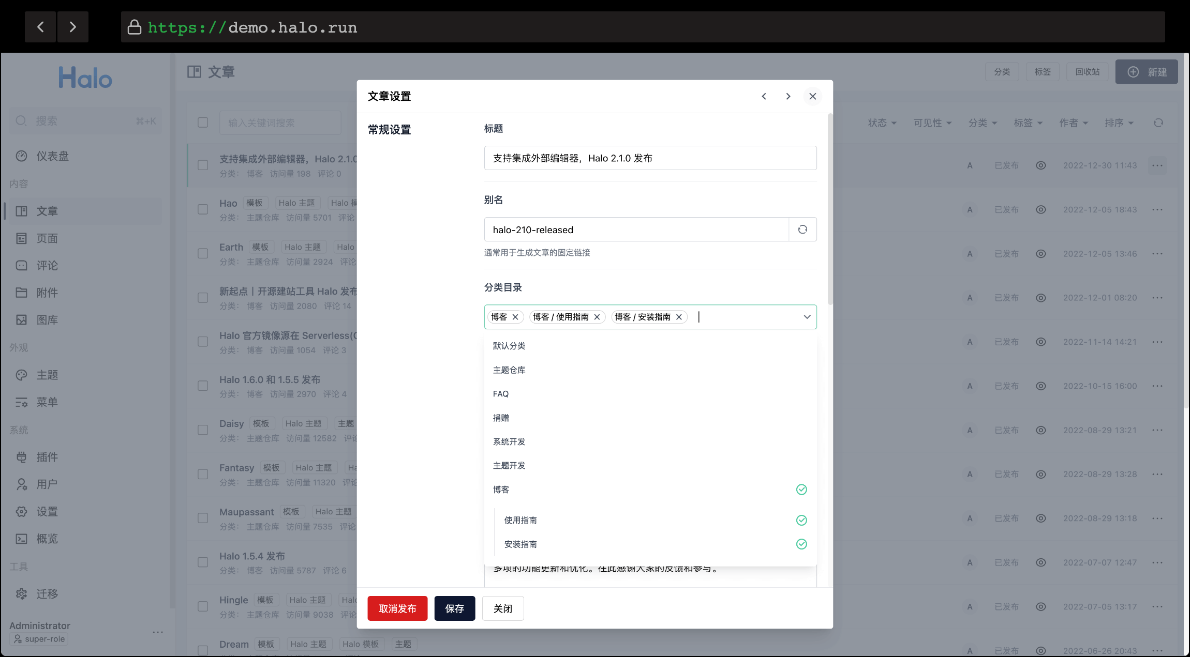Viewport: 1190px width, 657px height.
Task: Go back in browser history
Action: point(40,27)
